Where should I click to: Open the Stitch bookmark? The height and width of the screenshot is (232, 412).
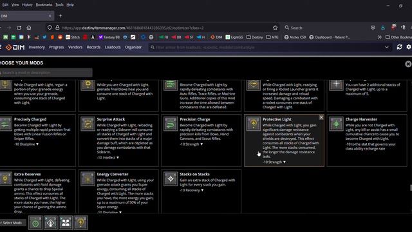tap(73, 37)
